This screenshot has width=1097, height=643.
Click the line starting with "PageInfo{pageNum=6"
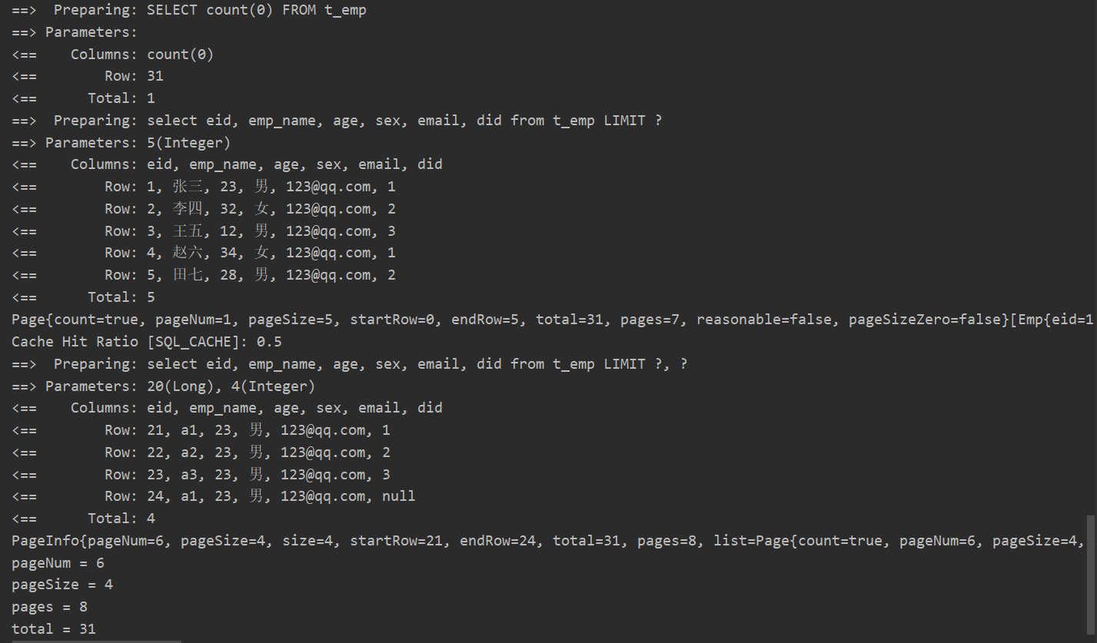tap(538, 541)
